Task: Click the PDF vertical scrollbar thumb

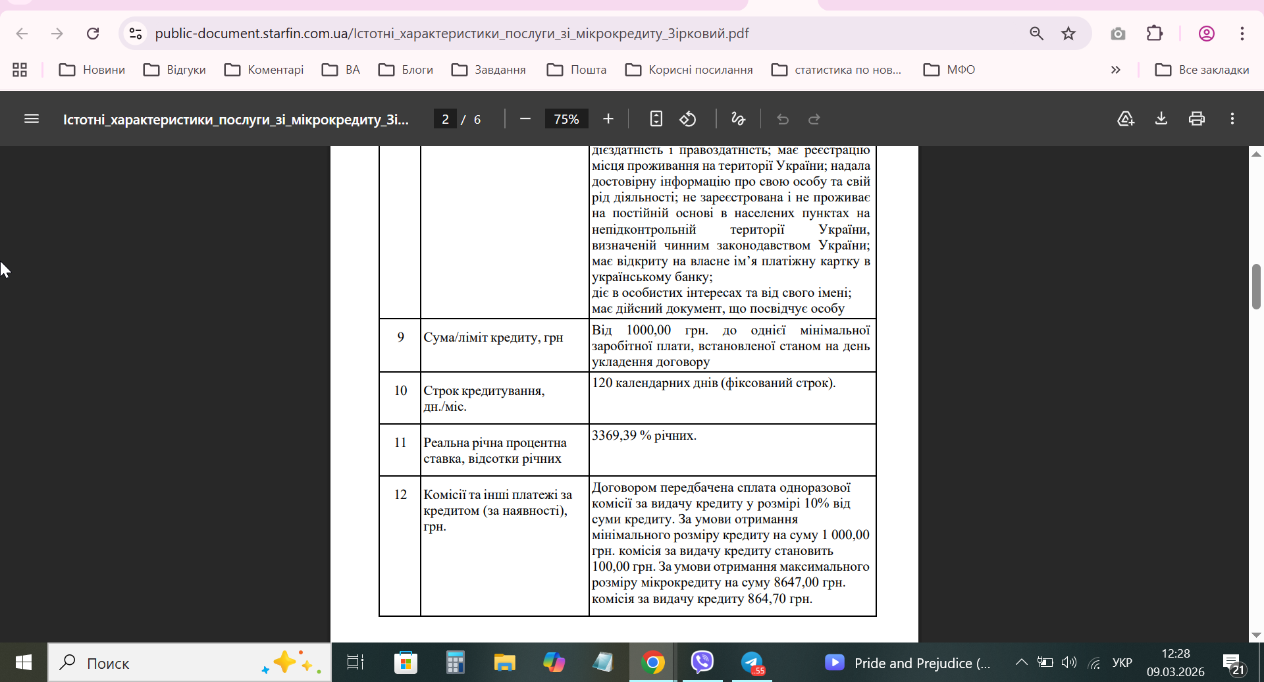Action: (1256, 286)
